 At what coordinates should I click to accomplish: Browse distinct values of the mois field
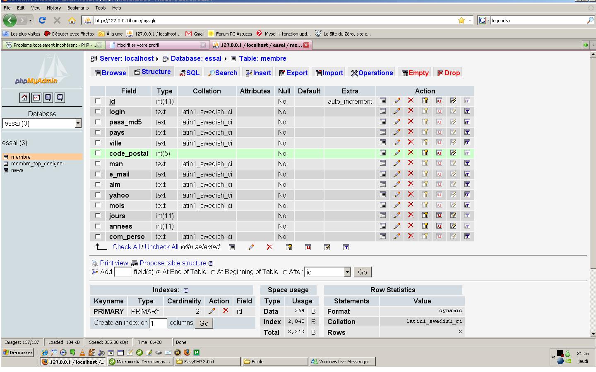382,205
